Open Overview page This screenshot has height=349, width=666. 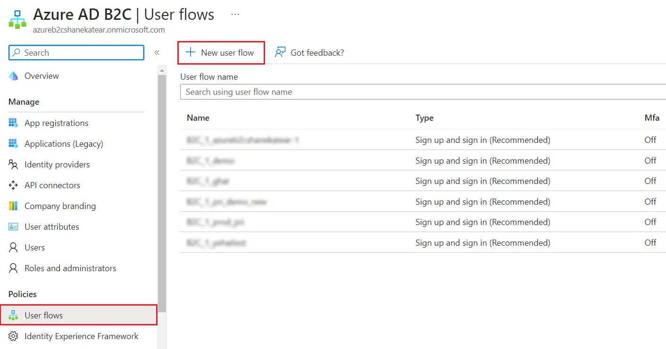pyautogui.click(x=42, y=76)
